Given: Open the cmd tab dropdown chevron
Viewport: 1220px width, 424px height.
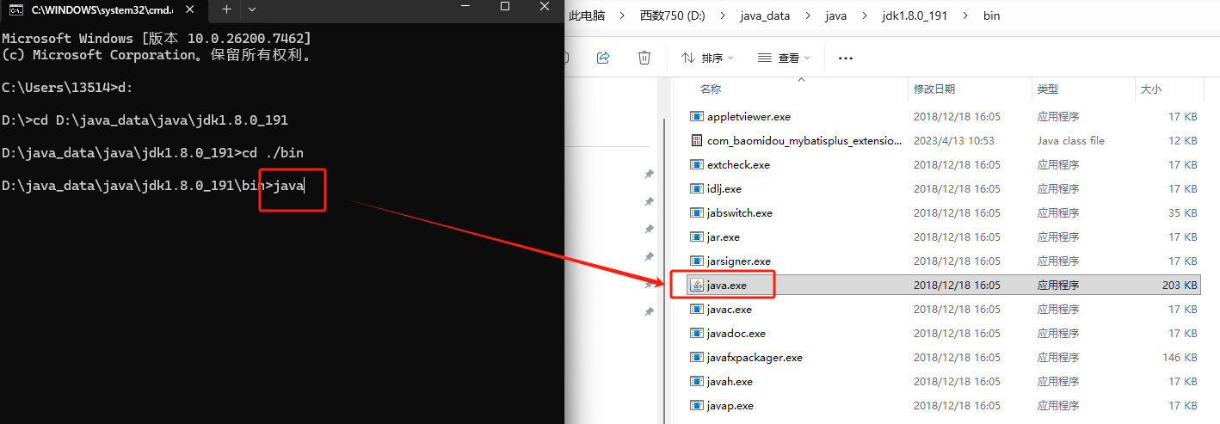Looking at the screenshot, I should 252,9.
